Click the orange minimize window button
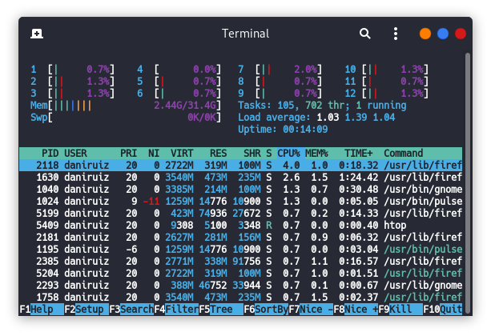This screenshot has width=491, height=336. [425, 34]
